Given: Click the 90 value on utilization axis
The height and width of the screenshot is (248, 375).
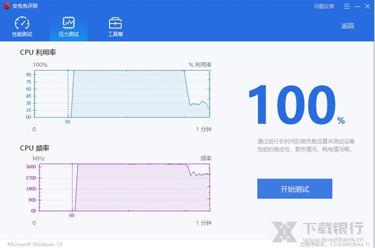Looking at the screenshot, I should tap(28, 75).
